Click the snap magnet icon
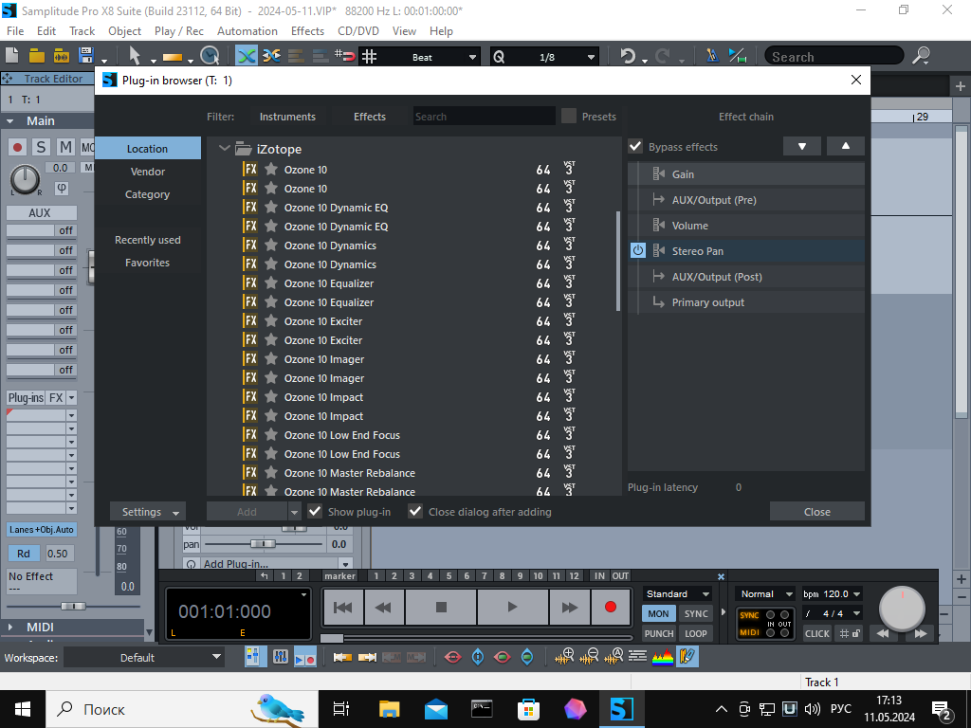 [345, 56]
